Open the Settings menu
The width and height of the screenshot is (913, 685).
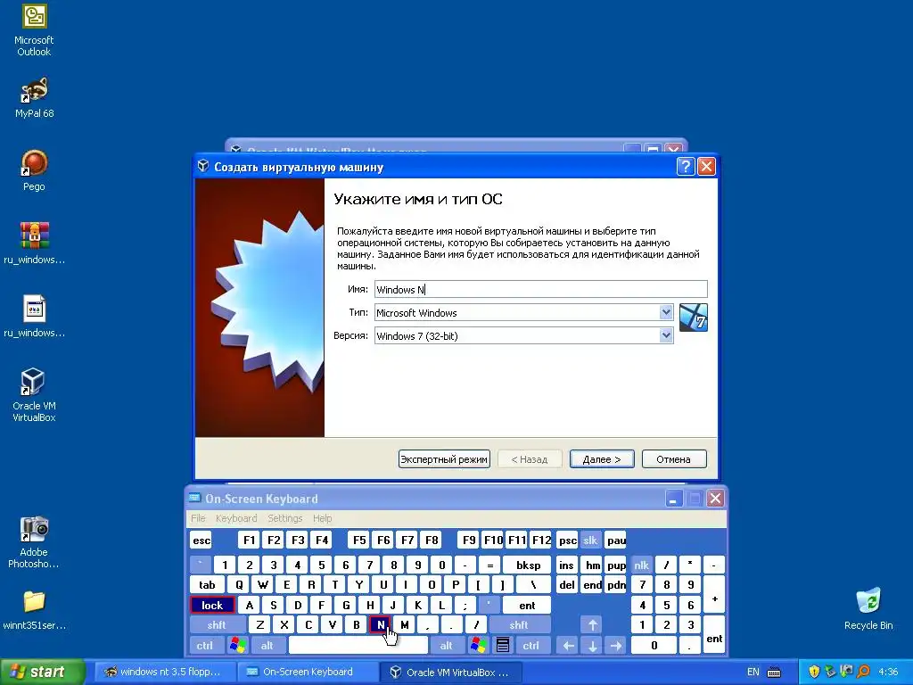284,518
